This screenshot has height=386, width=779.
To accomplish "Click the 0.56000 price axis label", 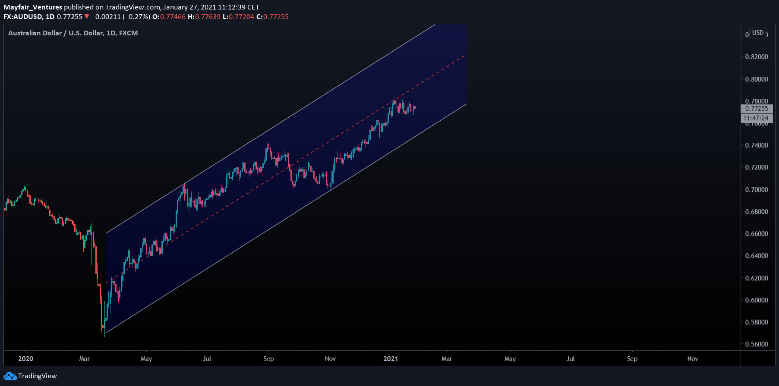I will (757, 344).
